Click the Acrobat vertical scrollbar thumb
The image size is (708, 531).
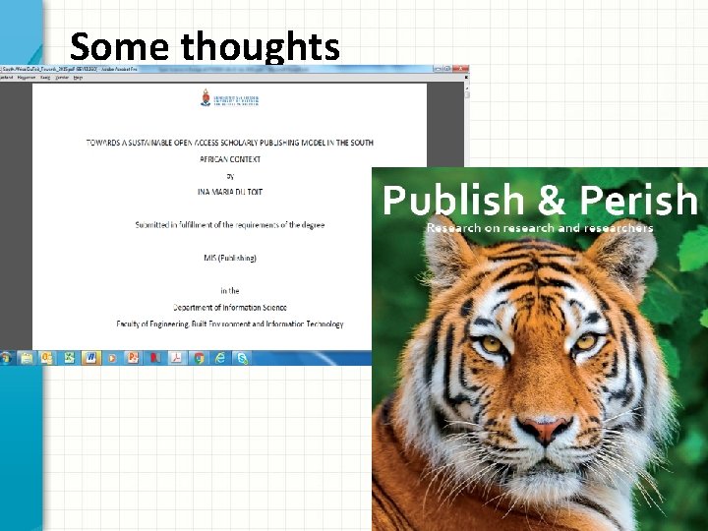coord(467,94)
